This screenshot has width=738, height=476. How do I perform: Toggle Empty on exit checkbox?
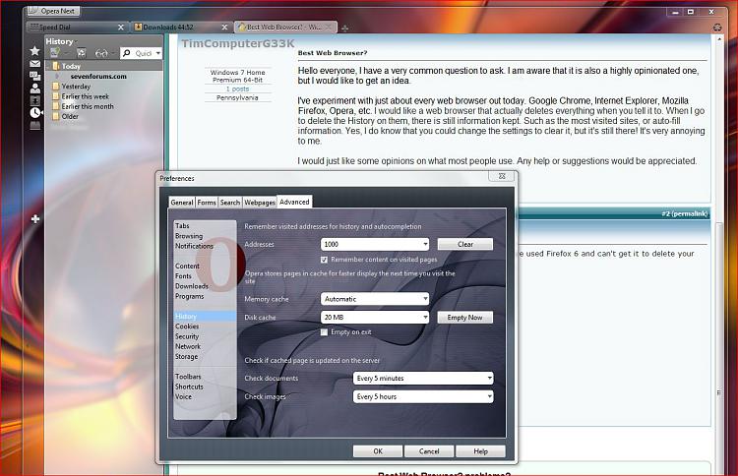[324, 332]
